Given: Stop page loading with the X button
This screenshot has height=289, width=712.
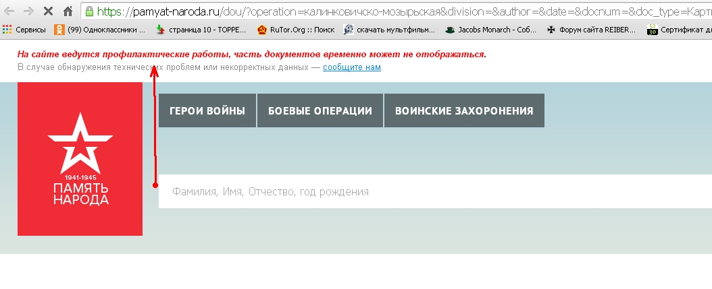Looking at the screenshot, I should coord(48,11).
